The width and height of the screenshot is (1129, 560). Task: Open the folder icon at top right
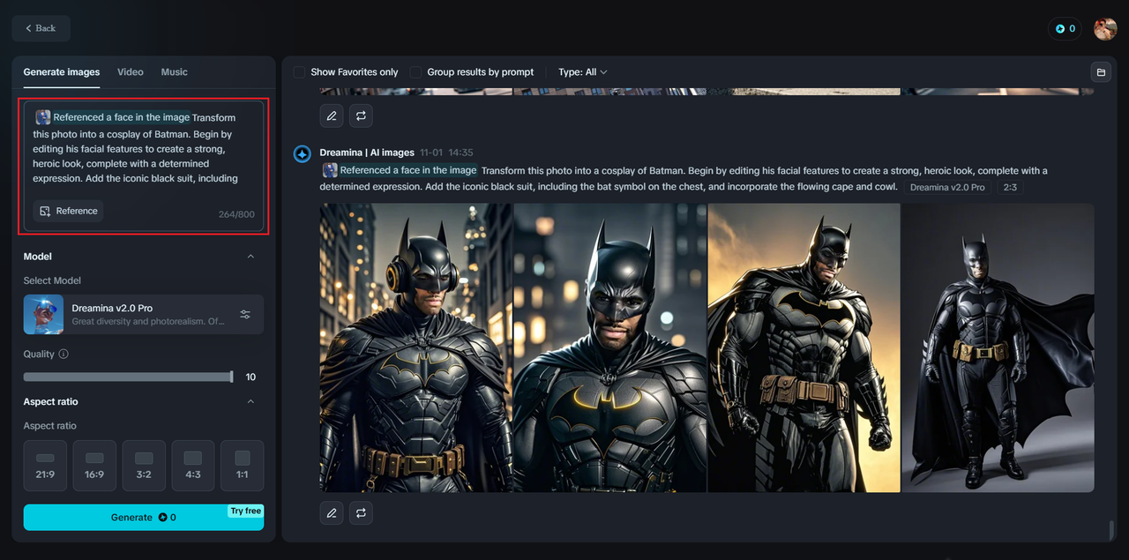[1100, 72]
